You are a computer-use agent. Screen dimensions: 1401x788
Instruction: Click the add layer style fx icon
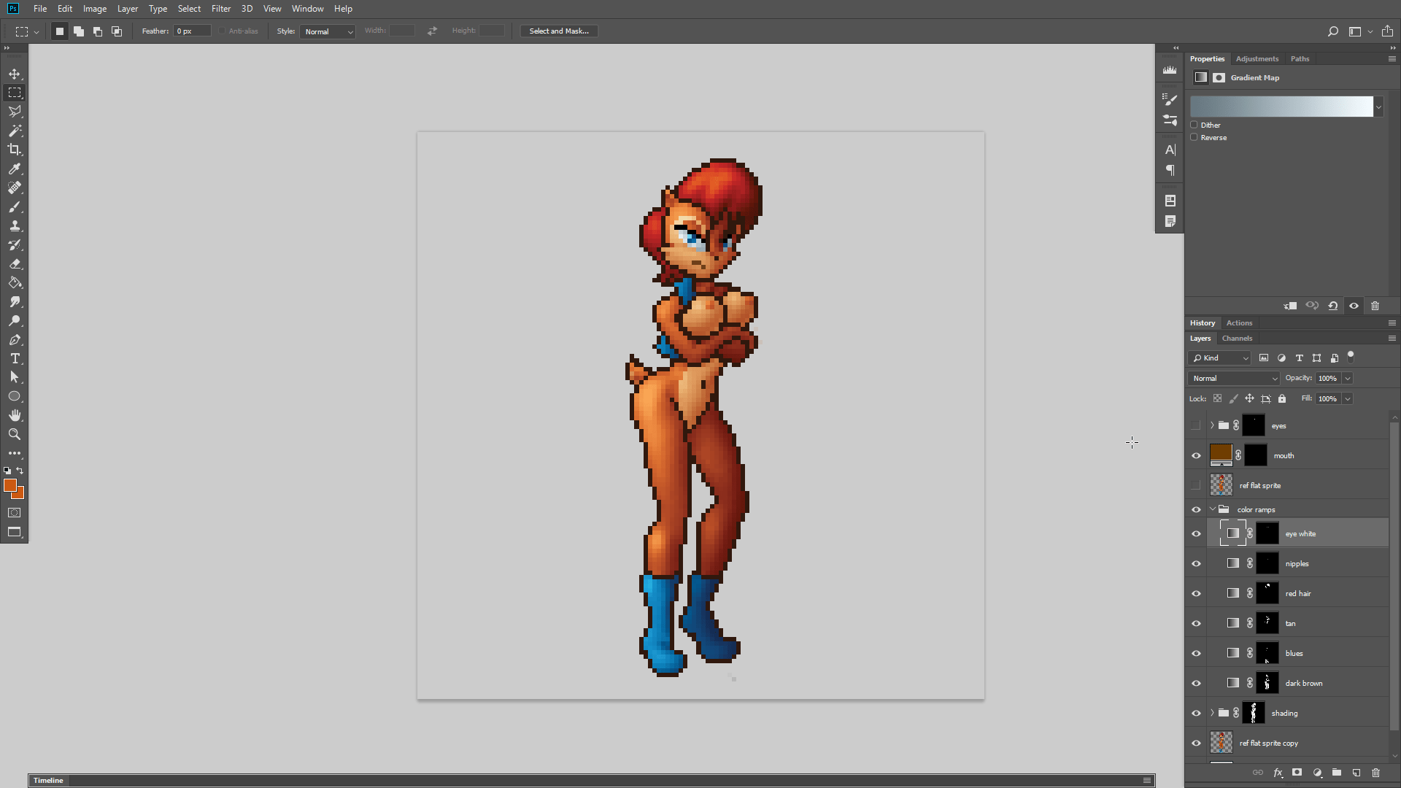(x=1278, y=773)
